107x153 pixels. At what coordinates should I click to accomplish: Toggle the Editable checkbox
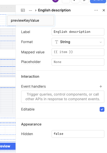(x=102, y=109)
